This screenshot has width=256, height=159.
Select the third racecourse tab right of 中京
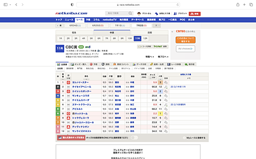150,33
